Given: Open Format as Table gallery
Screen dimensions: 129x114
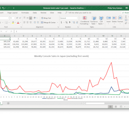Looking at the screenshot, I should coord(94,21).
